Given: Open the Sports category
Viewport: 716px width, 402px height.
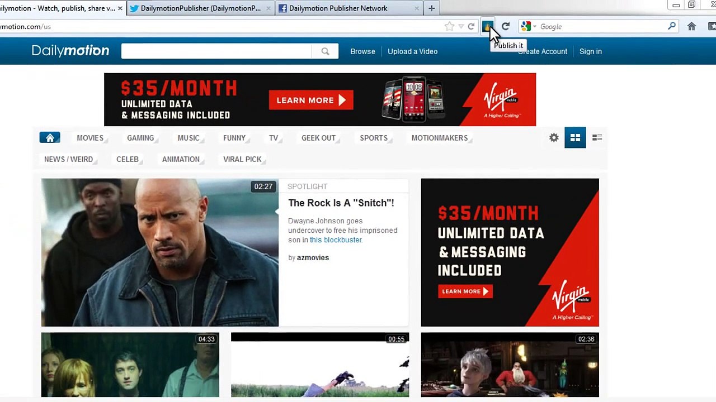Looking at the screenshot, I should point(374,138).
